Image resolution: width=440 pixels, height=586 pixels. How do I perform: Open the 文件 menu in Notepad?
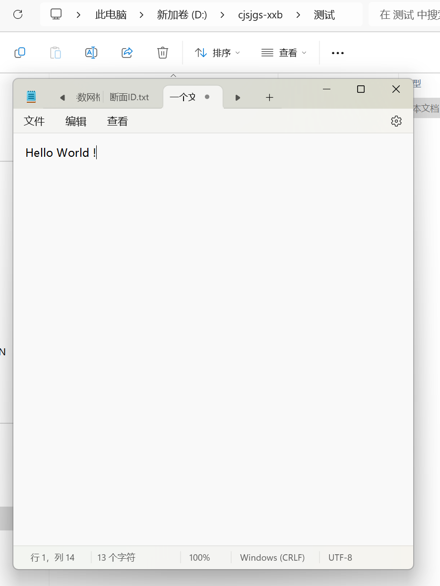point(34,121)
